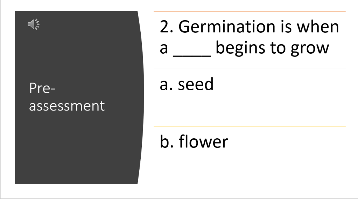Choose answer a. seed
358x199 pixels.
pyautogui.click(x=187, y=85)
